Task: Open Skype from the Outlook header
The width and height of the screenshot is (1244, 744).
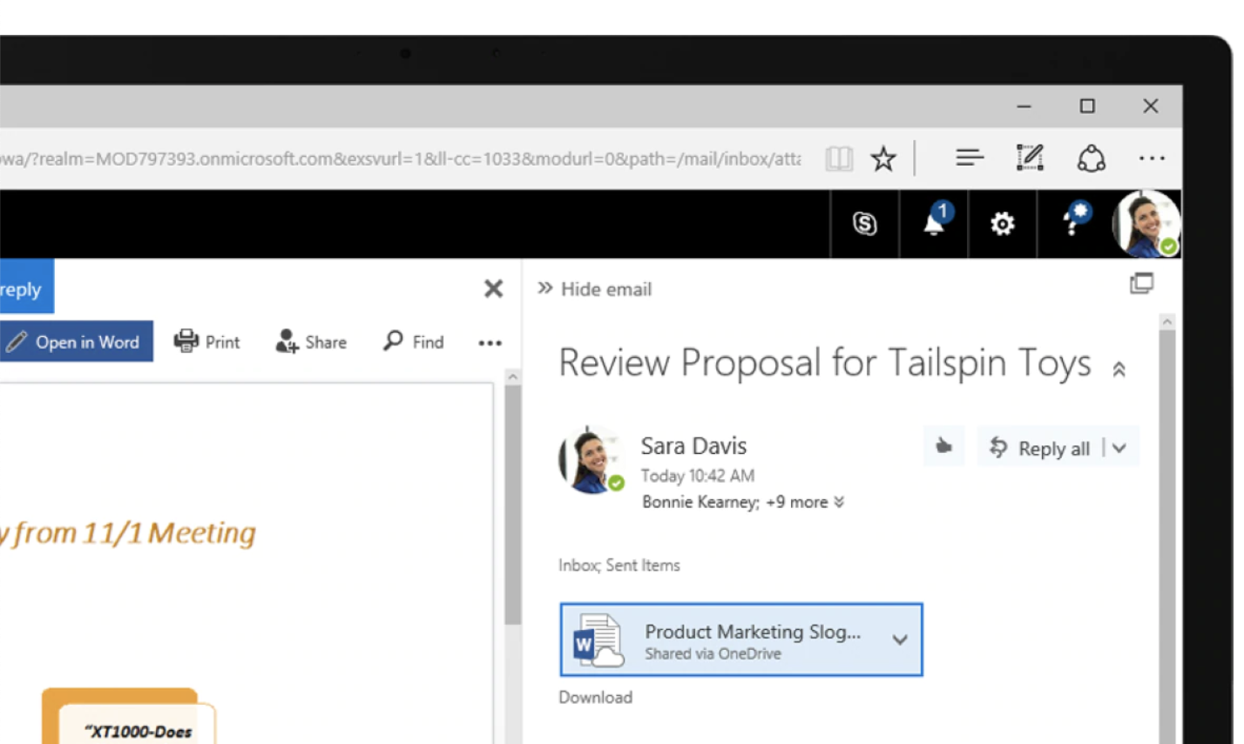Action: pos(863,224)
